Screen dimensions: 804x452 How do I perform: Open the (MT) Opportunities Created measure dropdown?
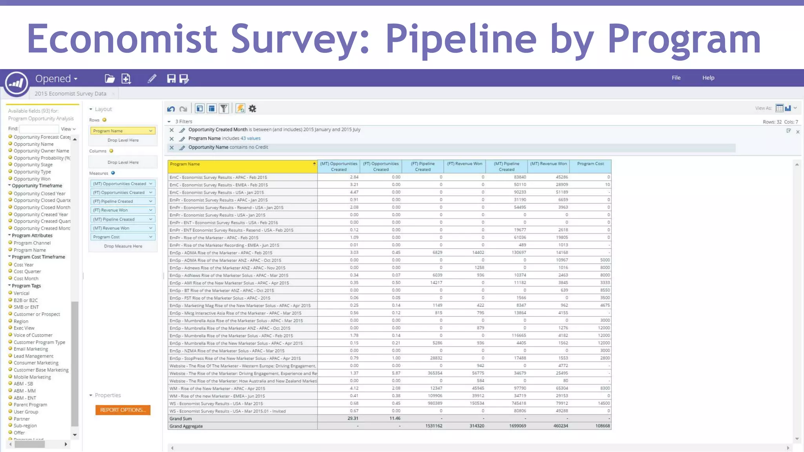151,184
